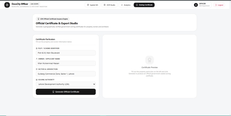Click the location pin icon beside Sector & Jurisdiction
Screen dimensions: 231x116
pyautogui.click(x=37, y=69)
